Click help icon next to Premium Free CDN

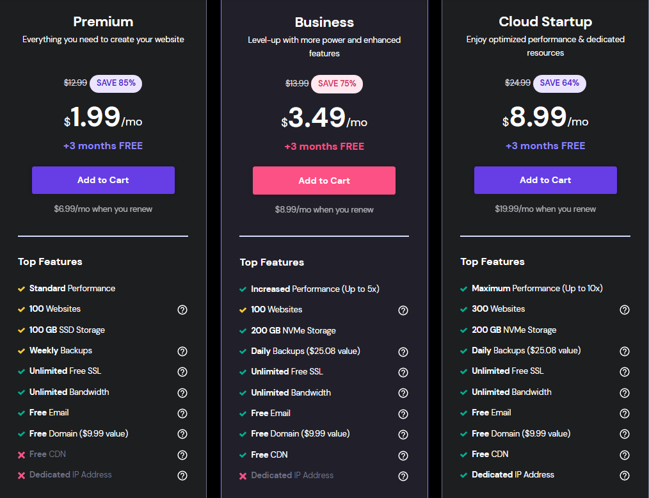point(182,455)
